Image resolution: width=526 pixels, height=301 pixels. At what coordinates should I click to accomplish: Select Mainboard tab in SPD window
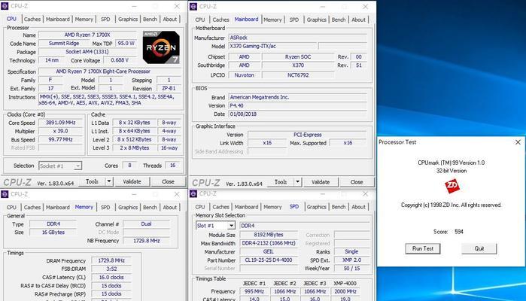point(246,207)
